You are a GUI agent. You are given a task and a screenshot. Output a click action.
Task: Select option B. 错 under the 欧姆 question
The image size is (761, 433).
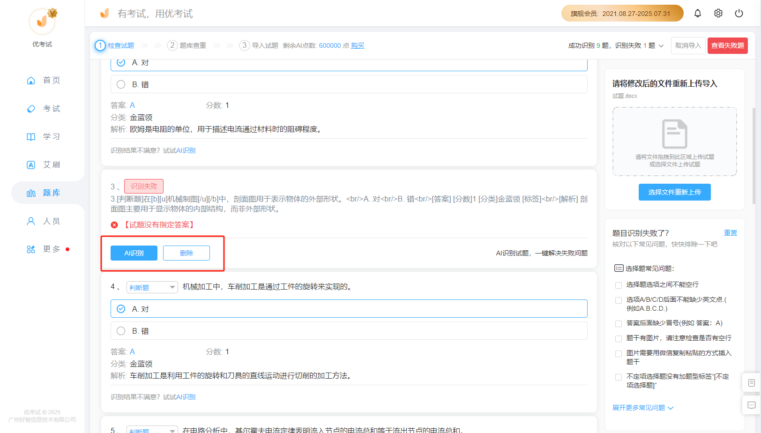349,84
